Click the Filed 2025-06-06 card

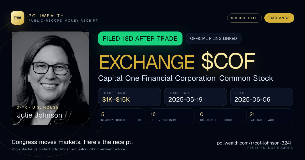click(x=262, y=97)
